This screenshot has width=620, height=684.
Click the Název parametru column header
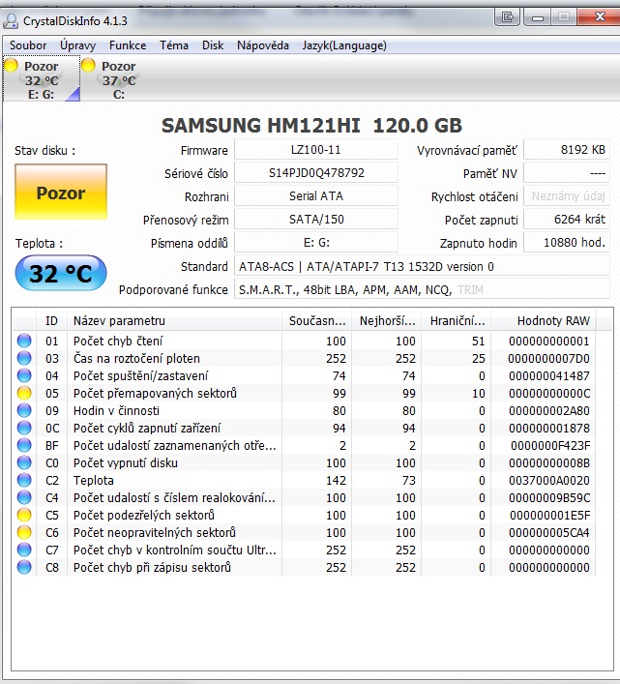174,321
